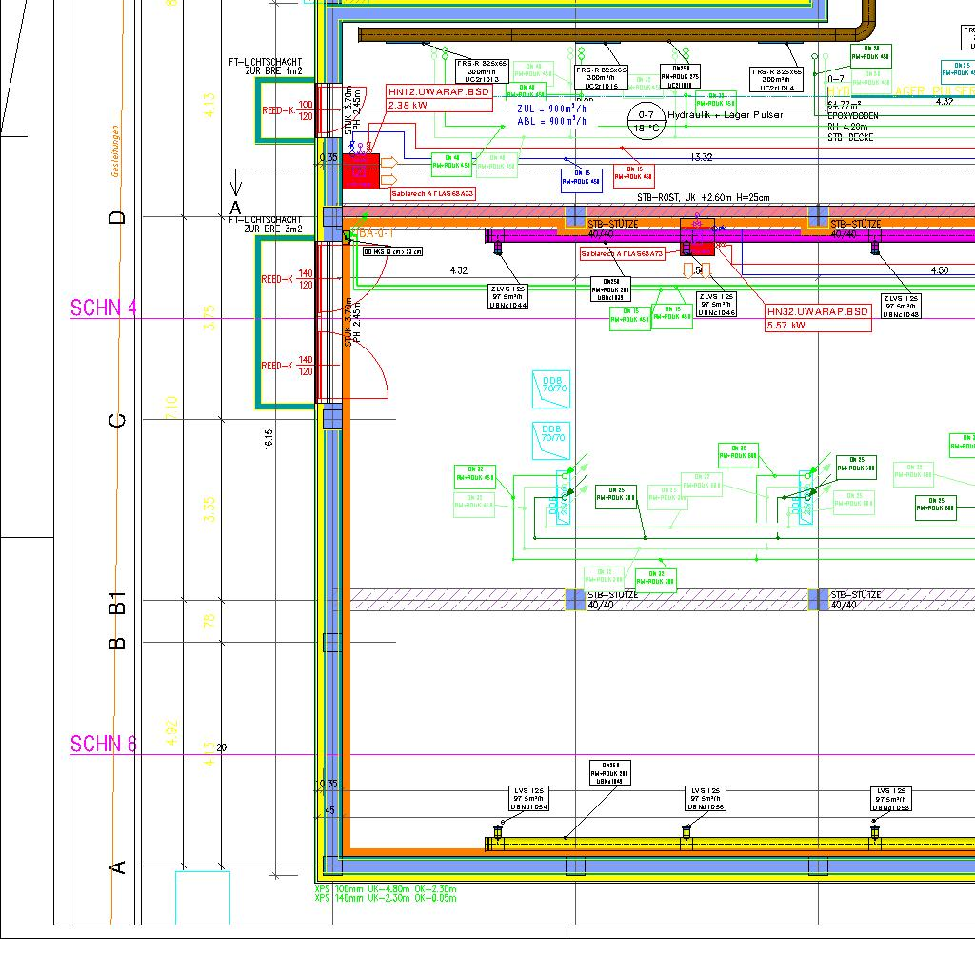Select the section arrow marker A

point(236,198)
